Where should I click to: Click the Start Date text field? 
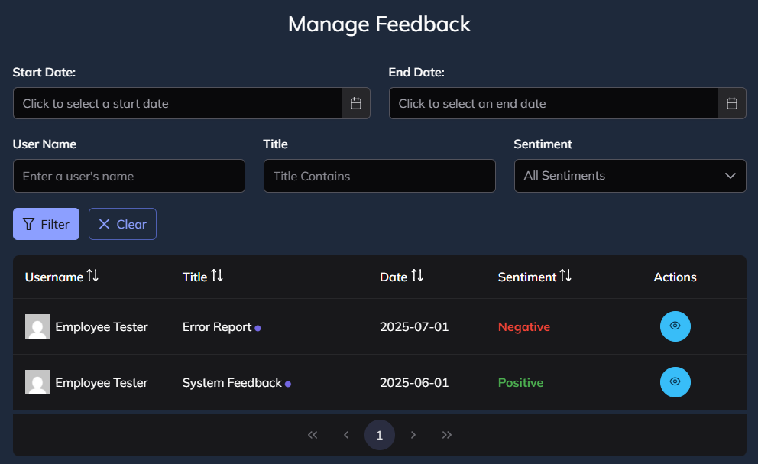pyautogui.click(x=177, y=103)
